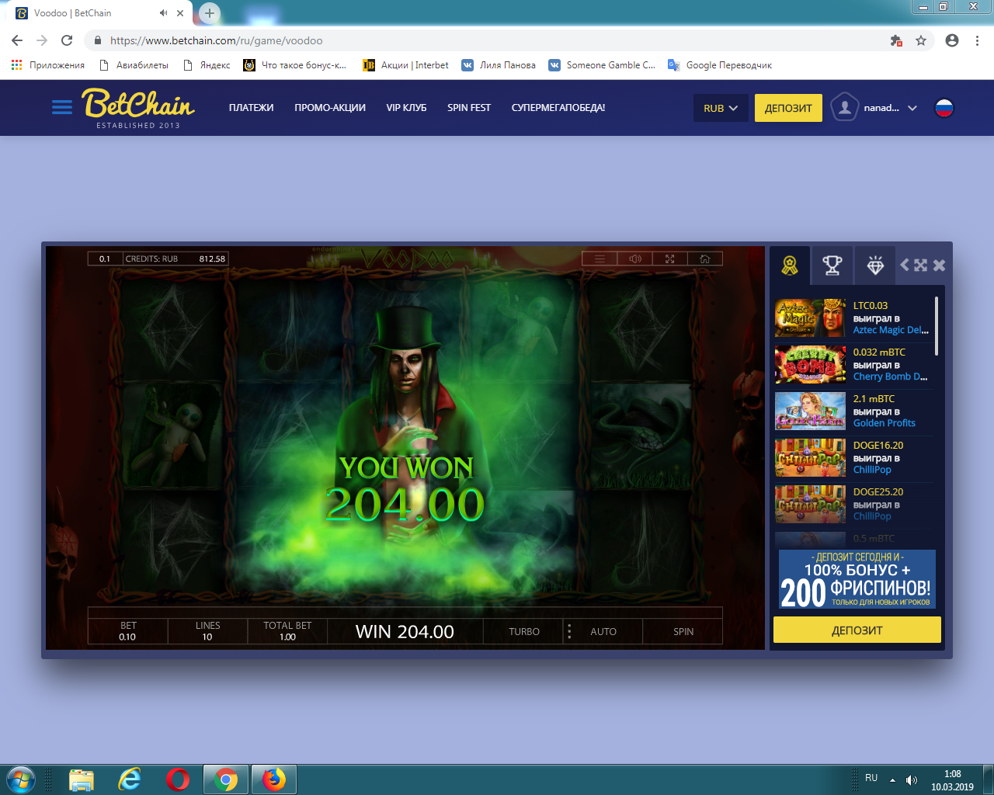Open the Яндекс bookmark
994x795 pixels.
coord(207,65)
